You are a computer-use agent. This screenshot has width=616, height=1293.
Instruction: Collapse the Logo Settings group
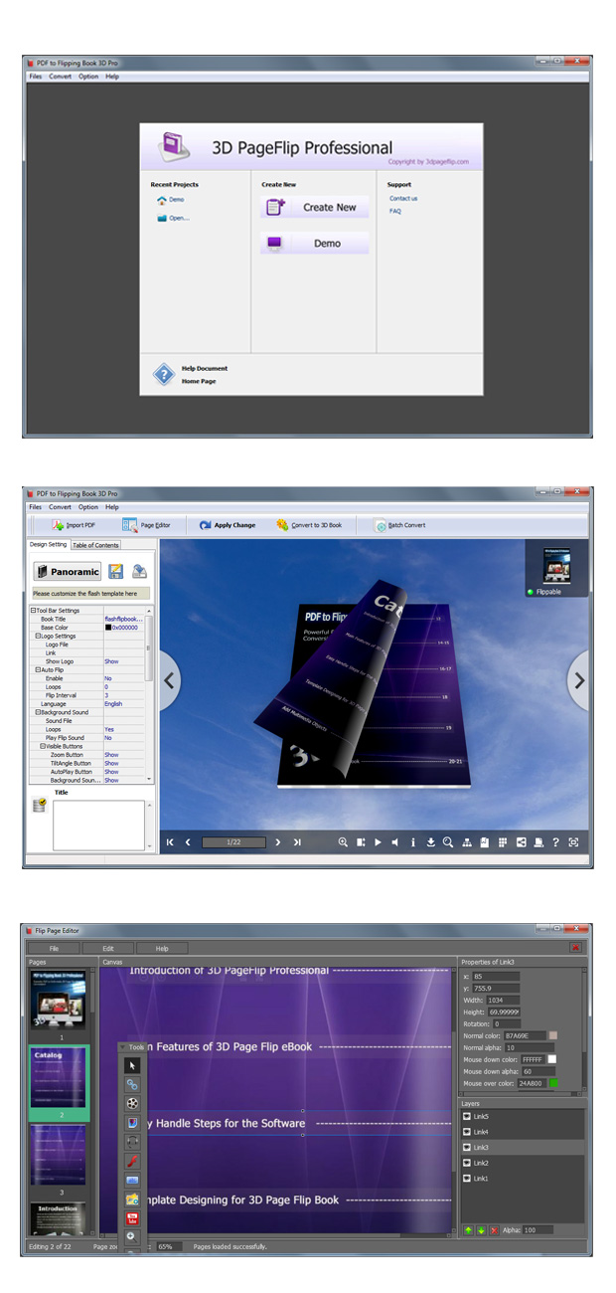tap(38, 636)
